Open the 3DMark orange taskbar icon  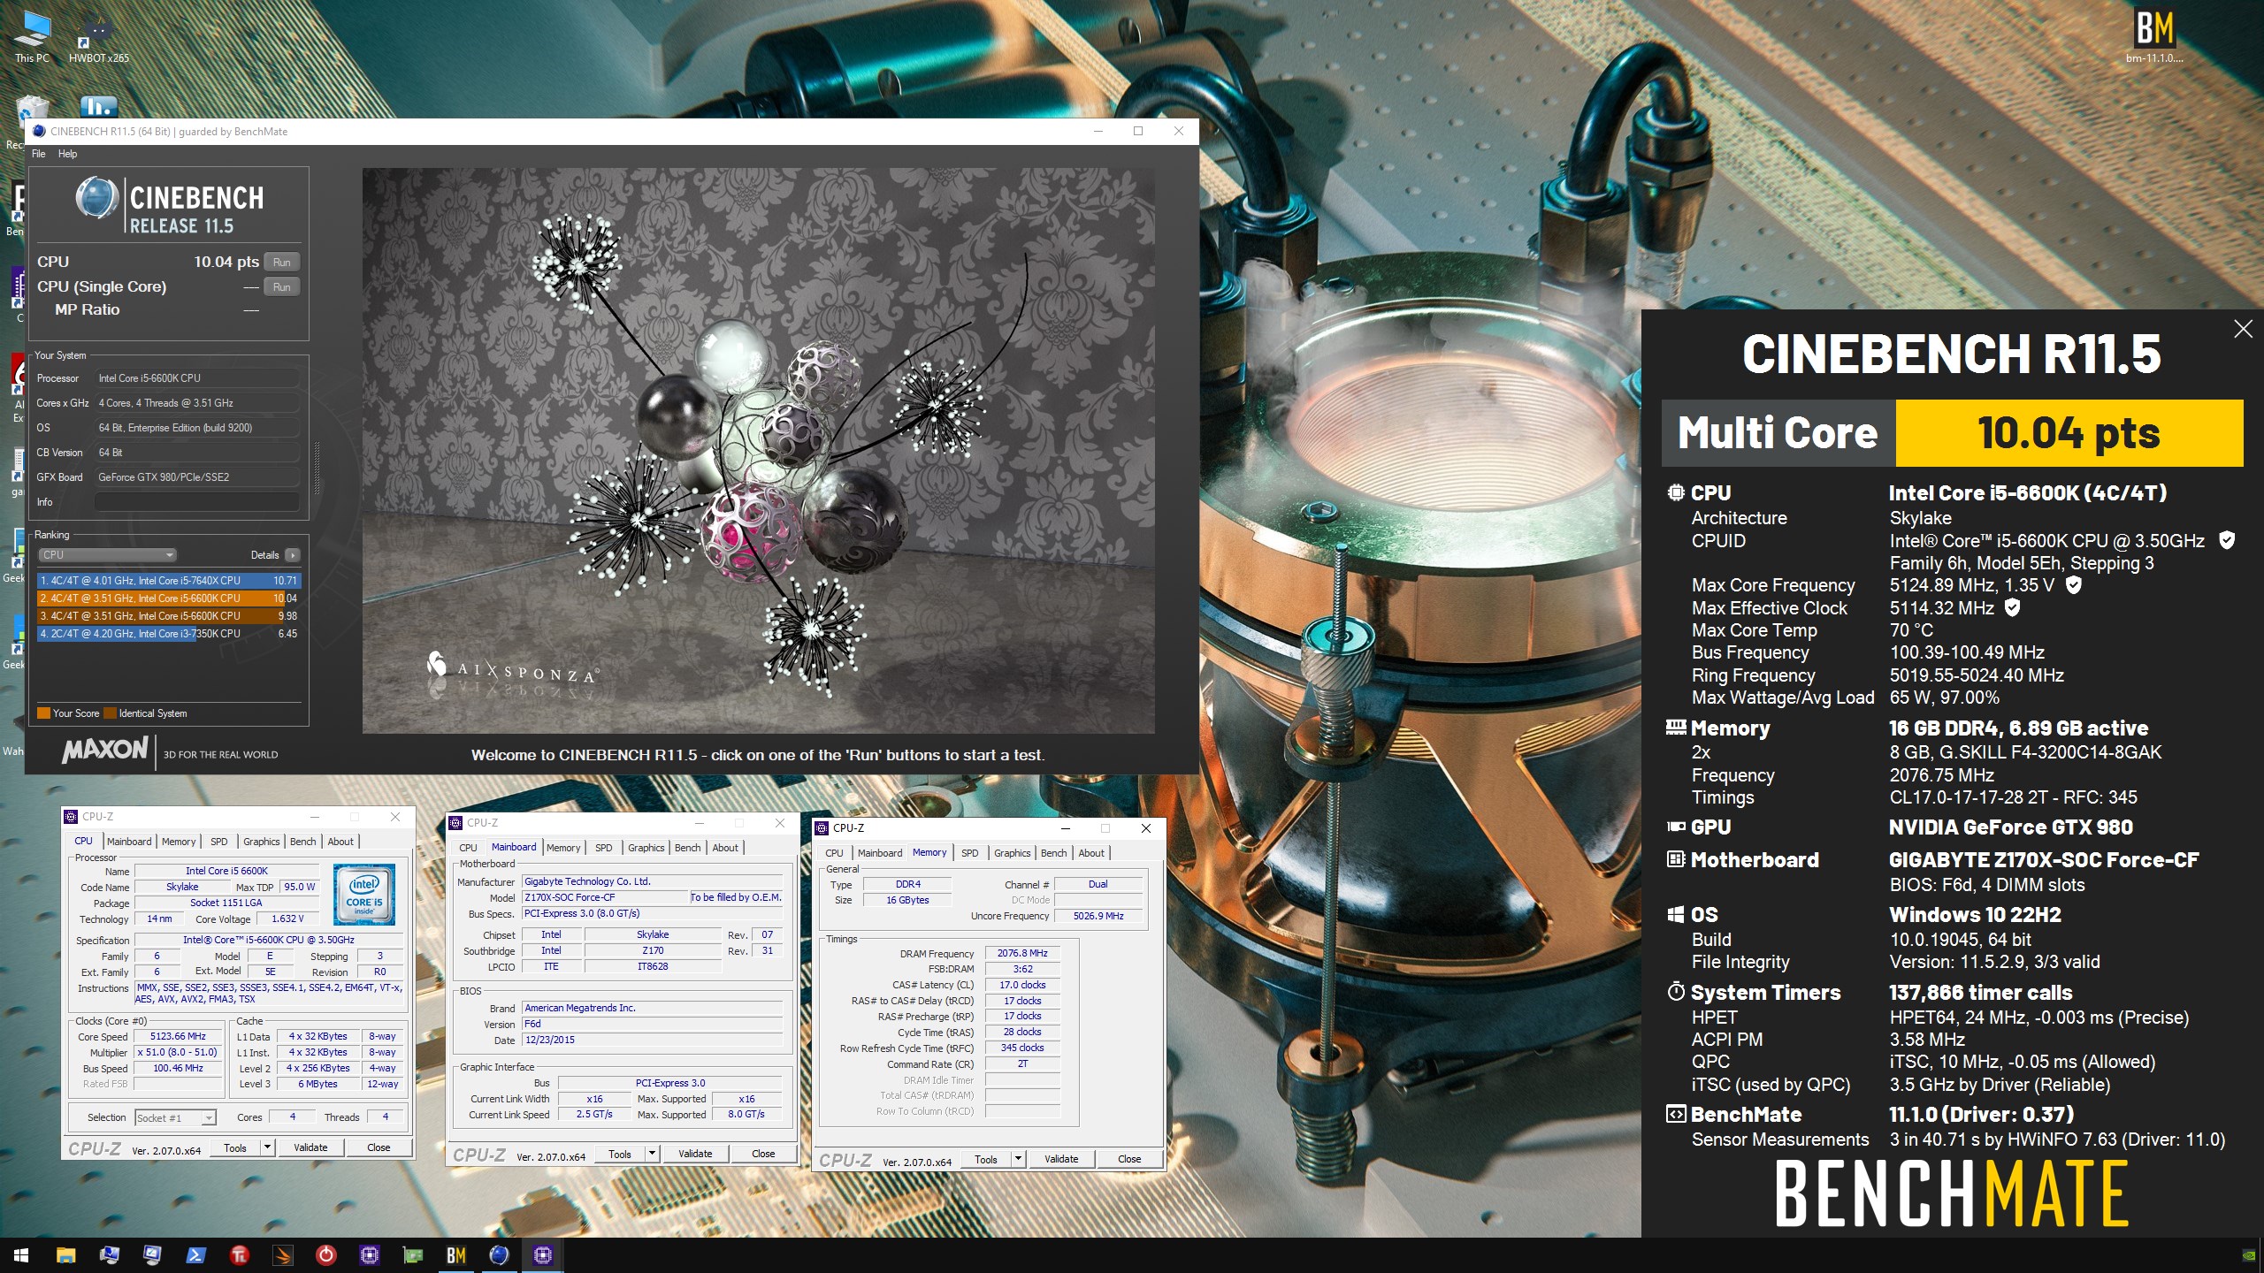pos(282,1255)
